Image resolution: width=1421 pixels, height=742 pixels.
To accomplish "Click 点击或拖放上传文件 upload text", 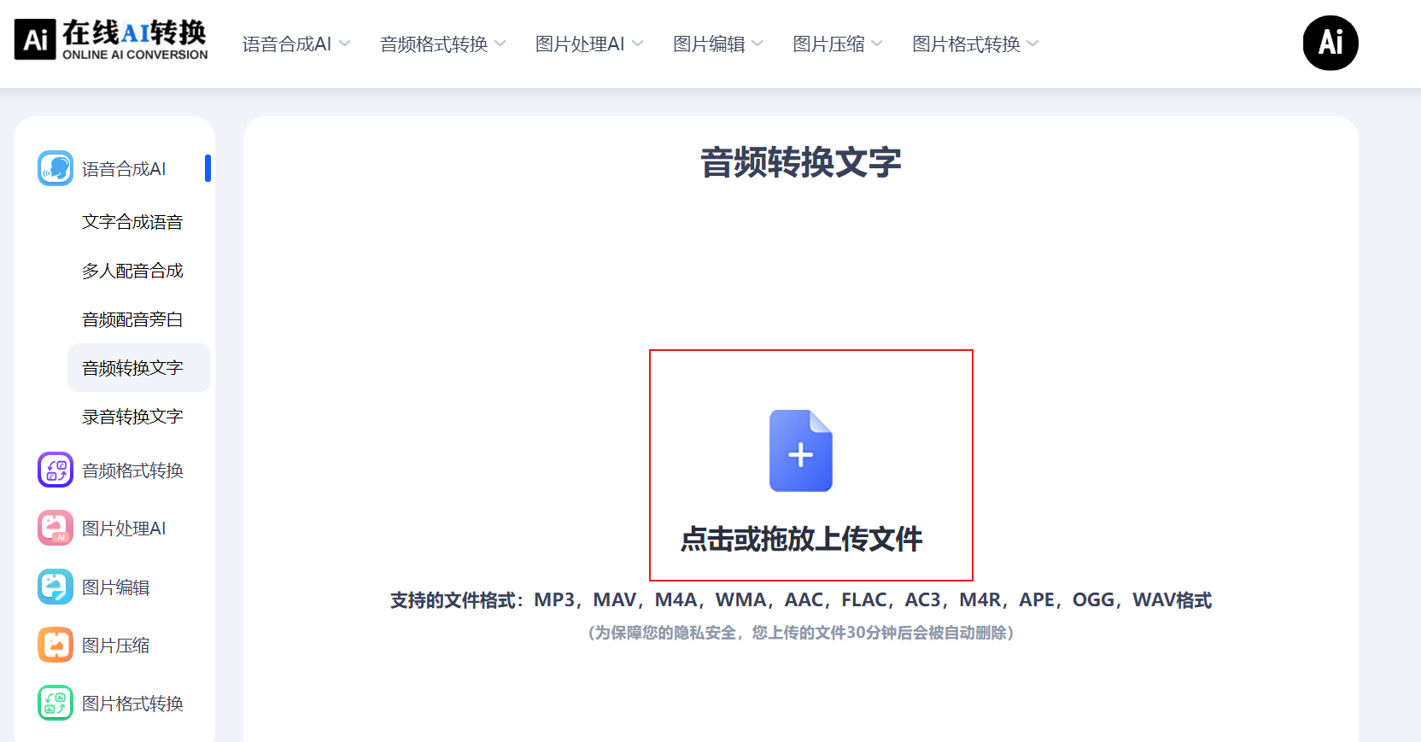I will coord(801,539).
